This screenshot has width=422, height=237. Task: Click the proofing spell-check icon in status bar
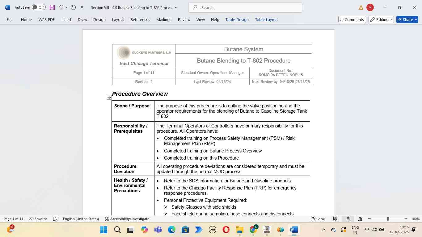(55, 219)
